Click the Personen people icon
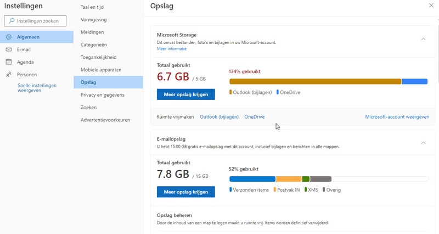Viewport: 439px width, 234px height. (x=9, y=75)
